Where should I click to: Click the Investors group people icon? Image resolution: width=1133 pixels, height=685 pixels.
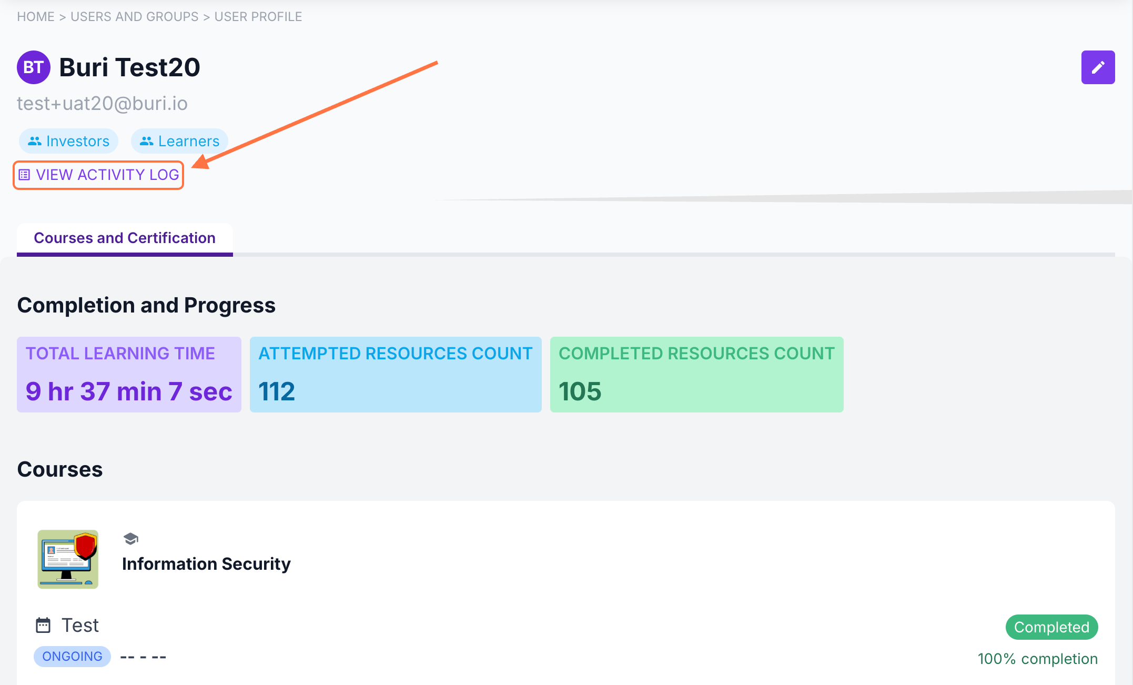(x=35, y=141)
